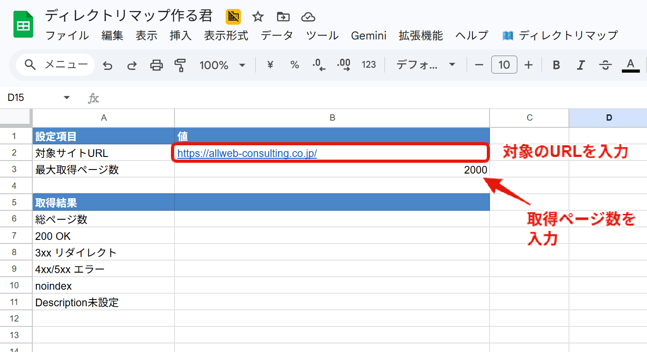Click the redo arrow icon

pos(132,65)
